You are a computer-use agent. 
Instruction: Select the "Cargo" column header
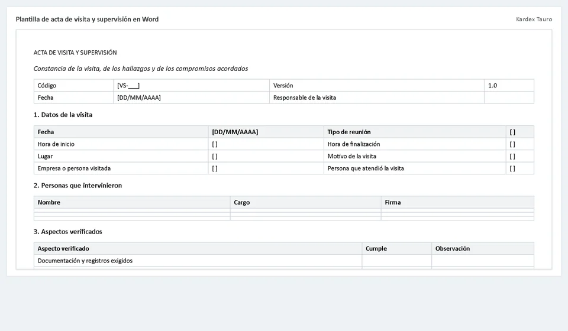pyautogui.click(x=306, y=202)
